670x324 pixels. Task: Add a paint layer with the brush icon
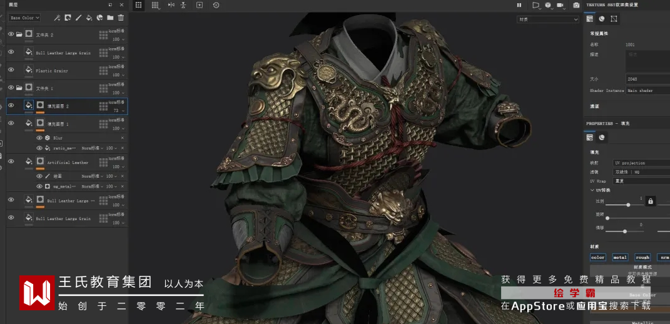(78, 18)
